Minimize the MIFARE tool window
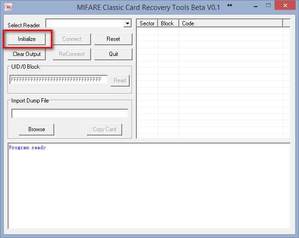 [x=256, y=6]
